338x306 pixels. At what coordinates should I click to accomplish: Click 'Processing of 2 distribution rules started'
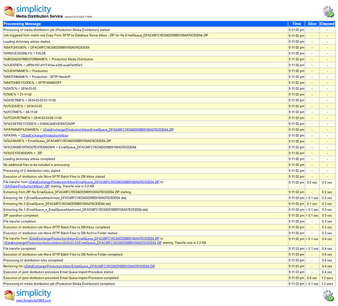32,171
